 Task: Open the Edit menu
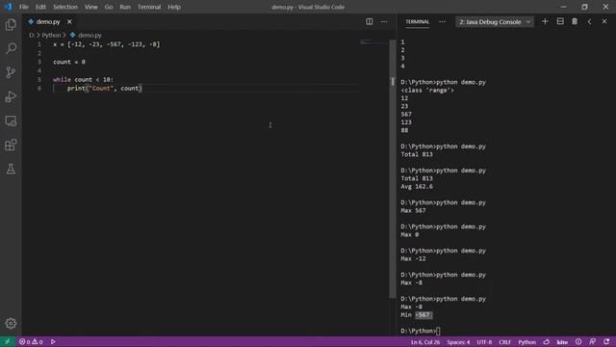pos(40,7)
